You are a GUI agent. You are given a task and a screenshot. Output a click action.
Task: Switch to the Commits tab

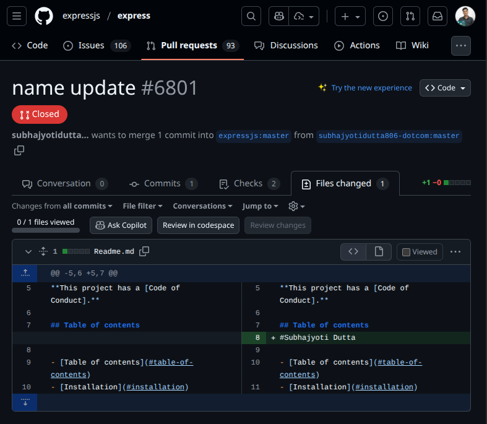tap(163, 184)
